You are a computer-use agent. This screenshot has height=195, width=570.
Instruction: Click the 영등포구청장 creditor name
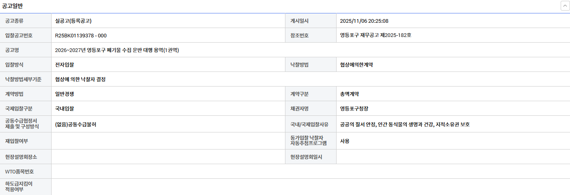tap(354, 108)
